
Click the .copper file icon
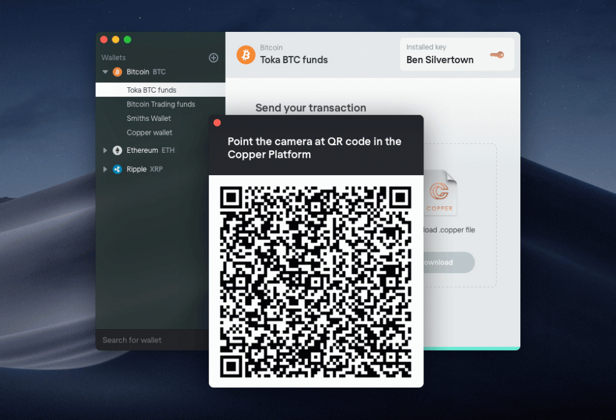click(x=440, y=194)
